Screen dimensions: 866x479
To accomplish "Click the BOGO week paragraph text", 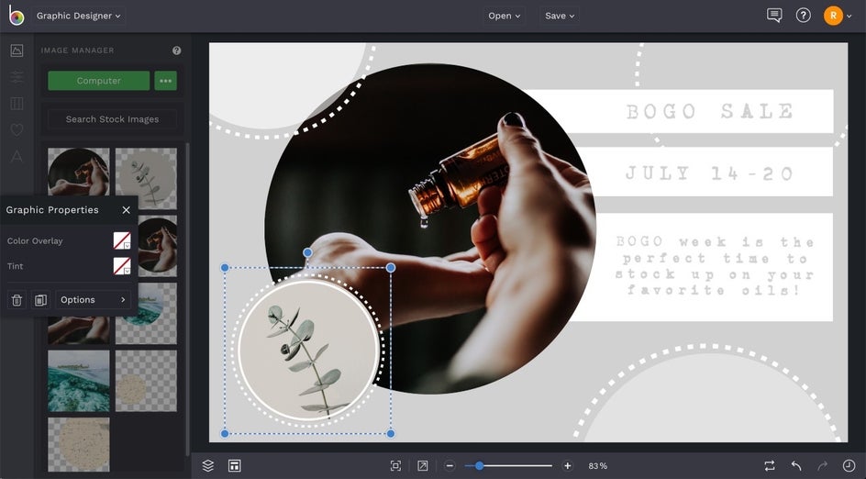I will (716, 266).
